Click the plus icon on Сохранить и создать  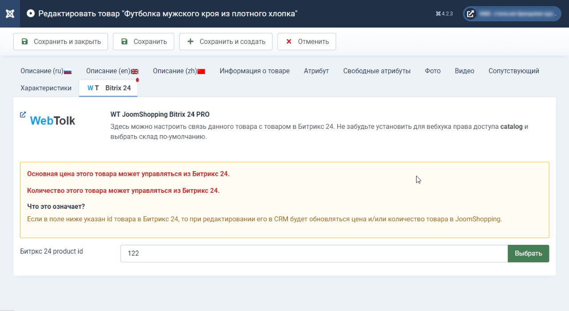[190, 41]
